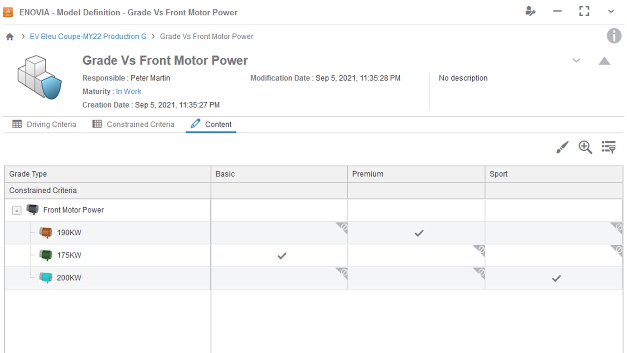Image resolution: width=627 pixels, height=353 pixels.
Task: Switch to the Driving Criteria tab
Action: [x=44, y=125]
